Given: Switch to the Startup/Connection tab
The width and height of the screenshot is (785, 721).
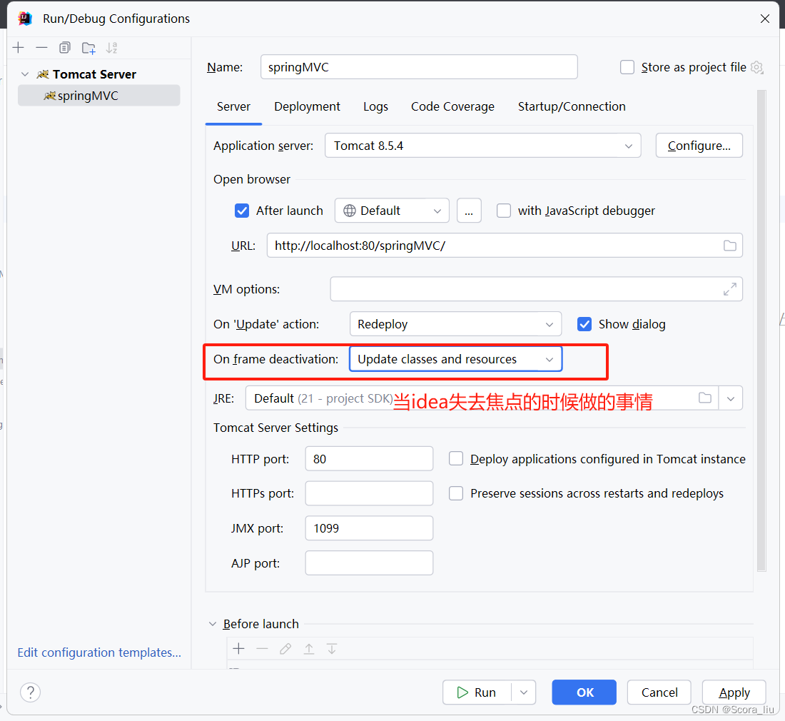Looking at the screenshot, I should (572, 106).
